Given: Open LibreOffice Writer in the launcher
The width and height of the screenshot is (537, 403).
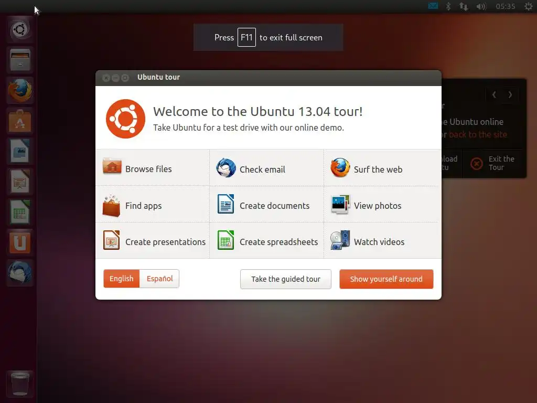Looking at the screenshot, I should tap(20, 151).
